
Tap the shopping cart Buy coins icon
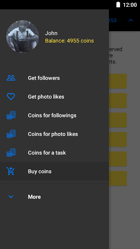11,171
